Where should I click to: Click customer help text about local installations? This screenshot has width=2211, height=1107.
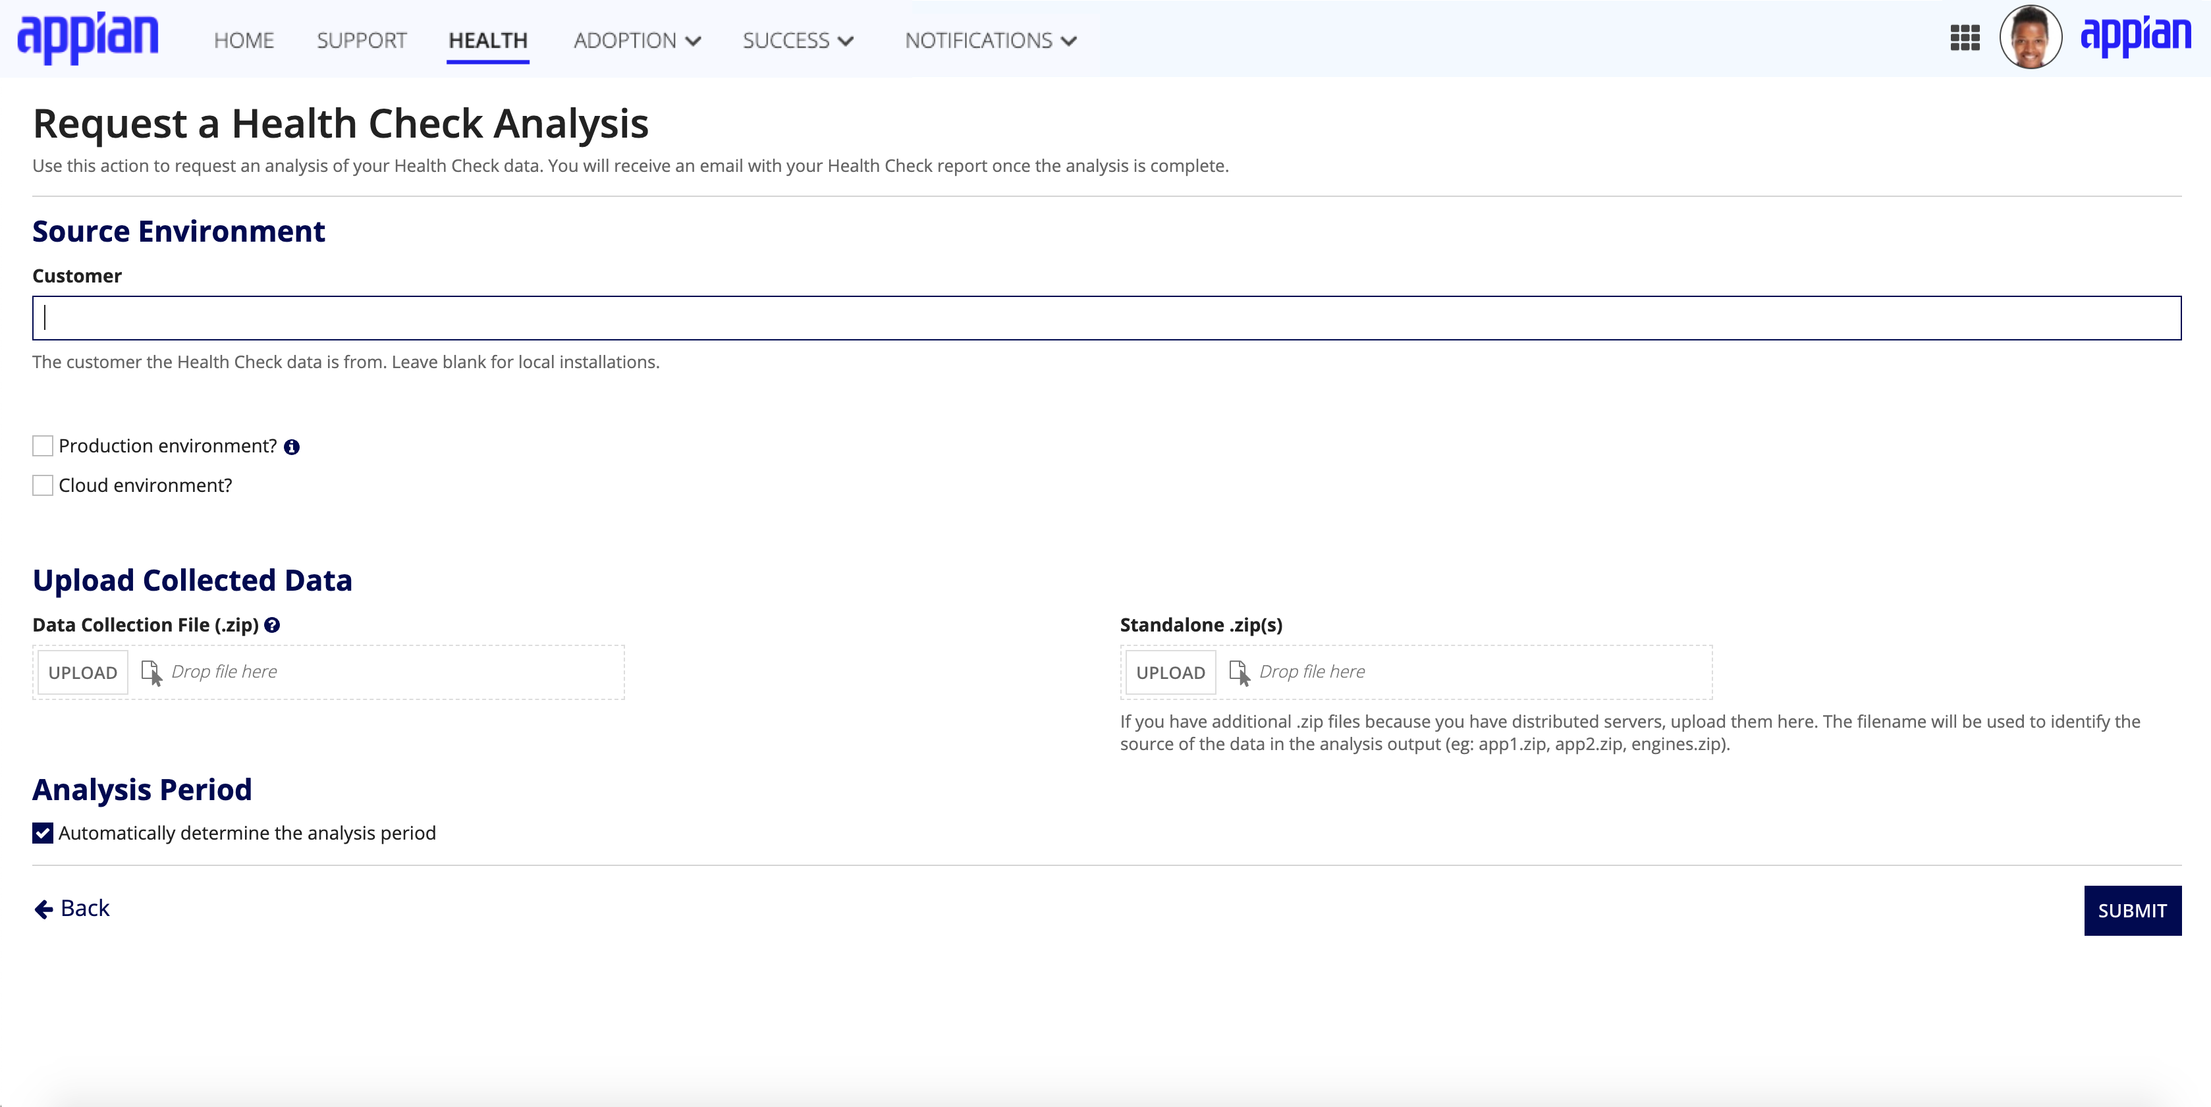point(346,362)
